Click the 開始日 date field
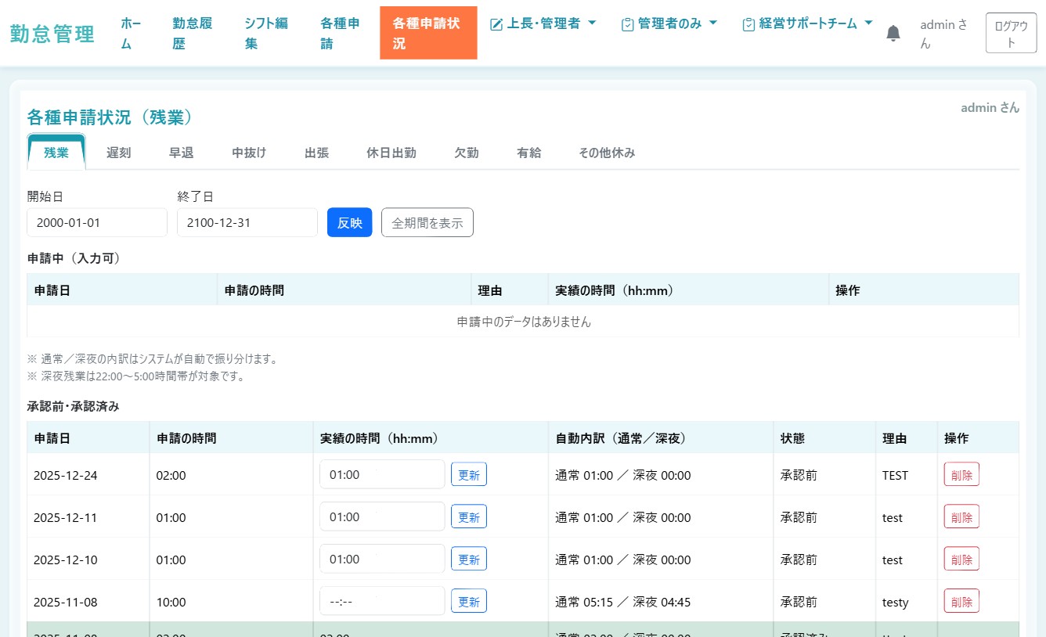Image resolution: width=1046 pixels, height=637 pixels. click(97, 222)
